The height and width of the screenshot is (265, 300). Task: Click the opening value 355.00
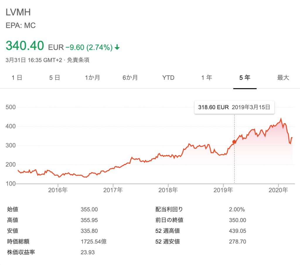coord(89,209)
